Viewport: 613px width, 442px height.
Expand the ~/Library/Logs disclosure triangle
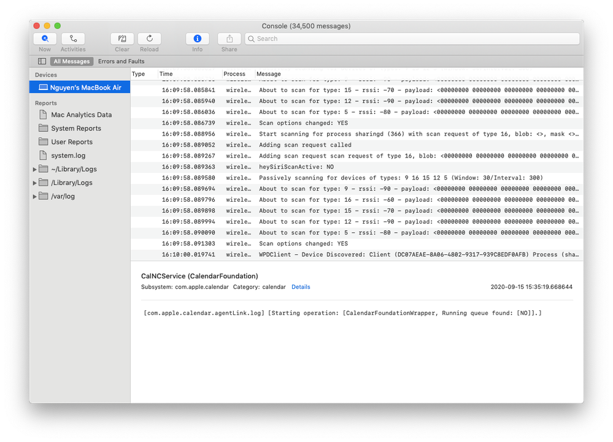tap(34, 169)
